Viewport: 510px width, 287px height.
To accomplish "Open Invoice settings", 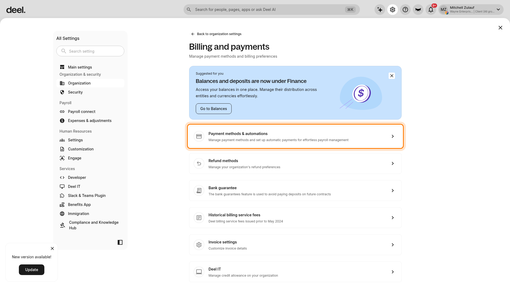I will click(x=295, y=245).
